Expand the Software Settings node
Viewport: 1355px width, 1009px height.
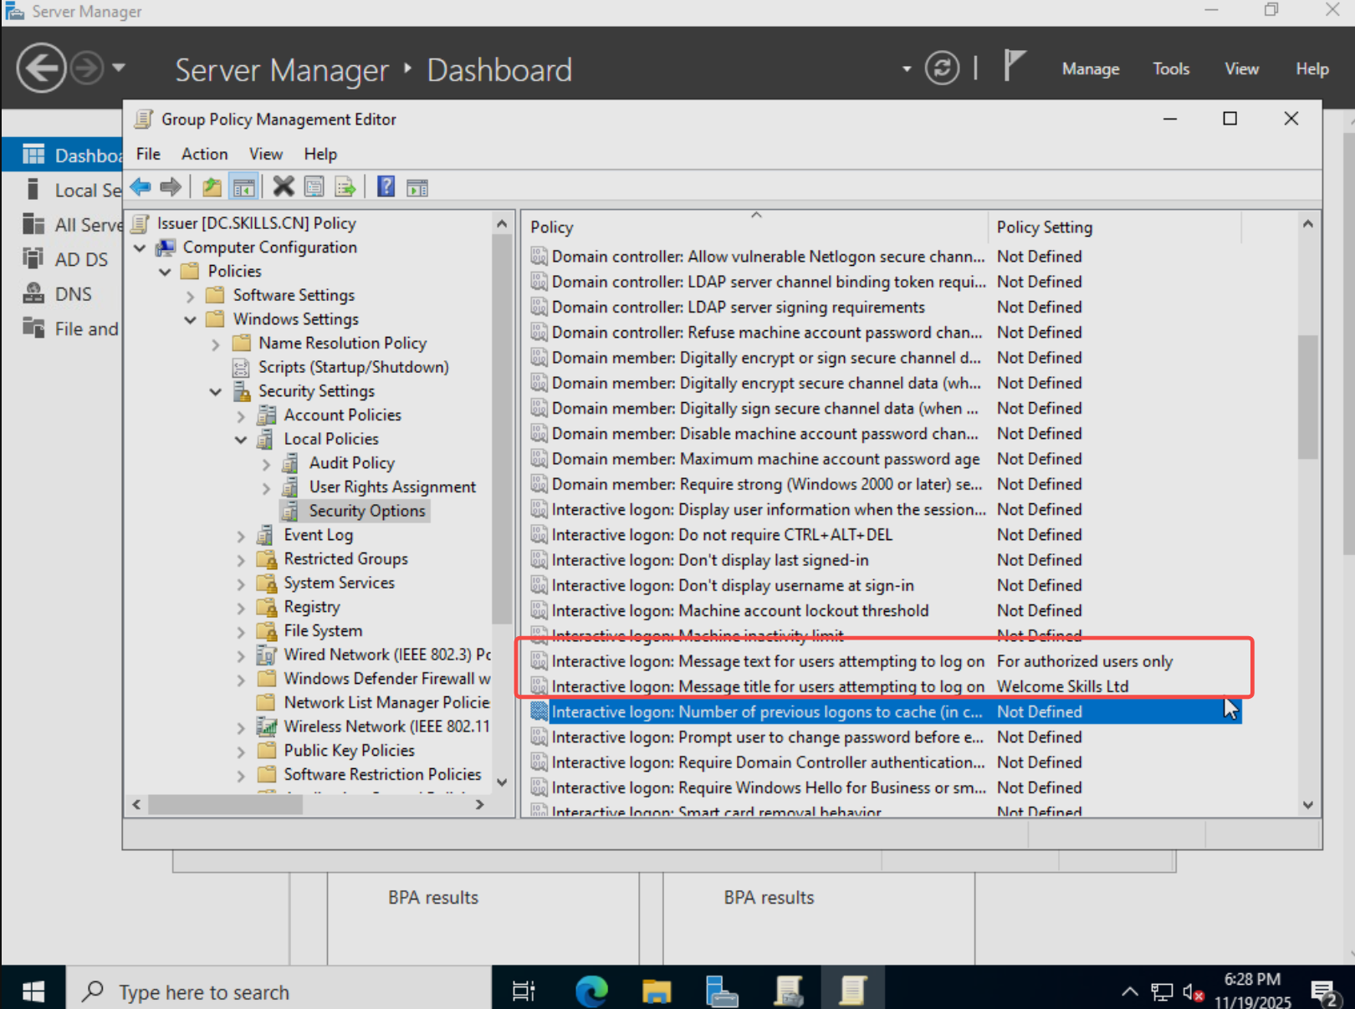click(190, 296)
